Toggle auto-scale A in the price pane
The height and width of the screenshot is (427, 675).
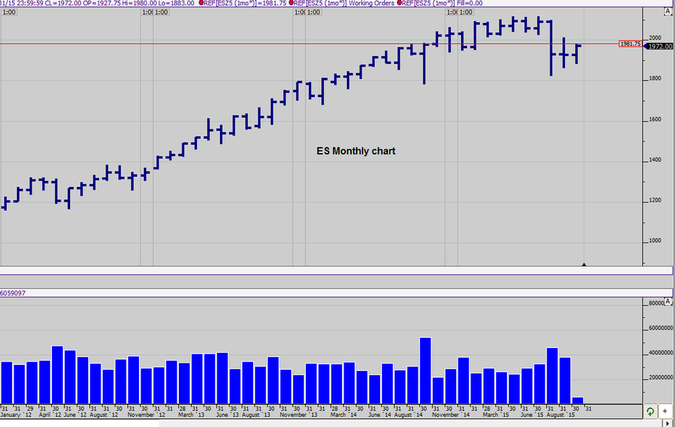click(x=668, y=11)
